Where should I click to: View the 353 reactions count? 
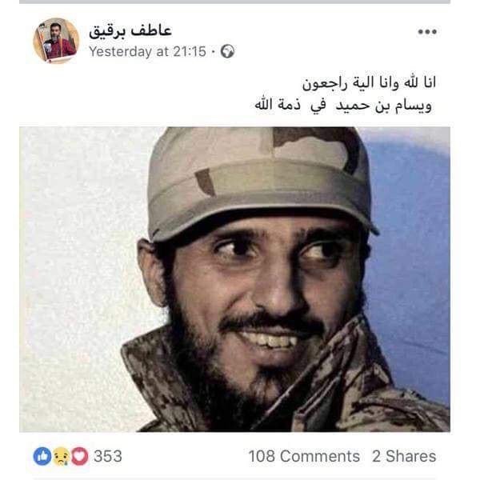coord(108,456)
